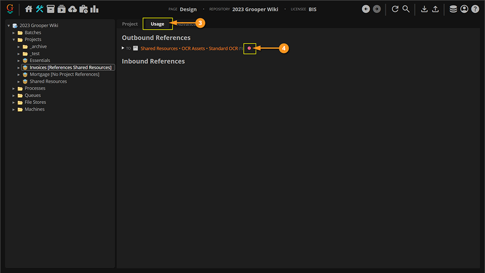Expand the Mortgage project node

pyautogui.click(x=18, y=75)
